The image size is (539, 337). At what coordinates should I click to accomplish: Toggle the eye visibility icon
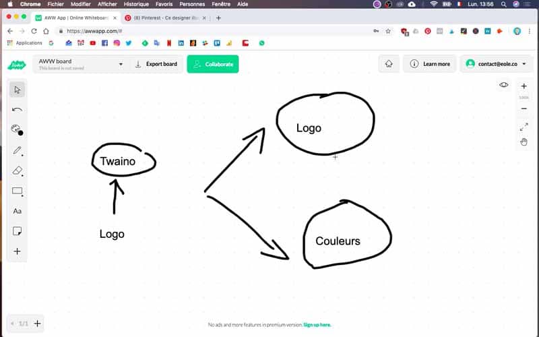pyautogui.click(x=503, y=85)
